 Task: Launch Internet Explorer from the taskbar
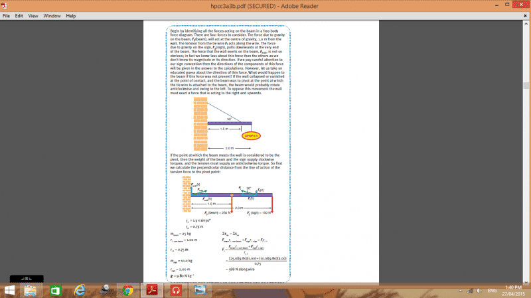pos(80,291)
